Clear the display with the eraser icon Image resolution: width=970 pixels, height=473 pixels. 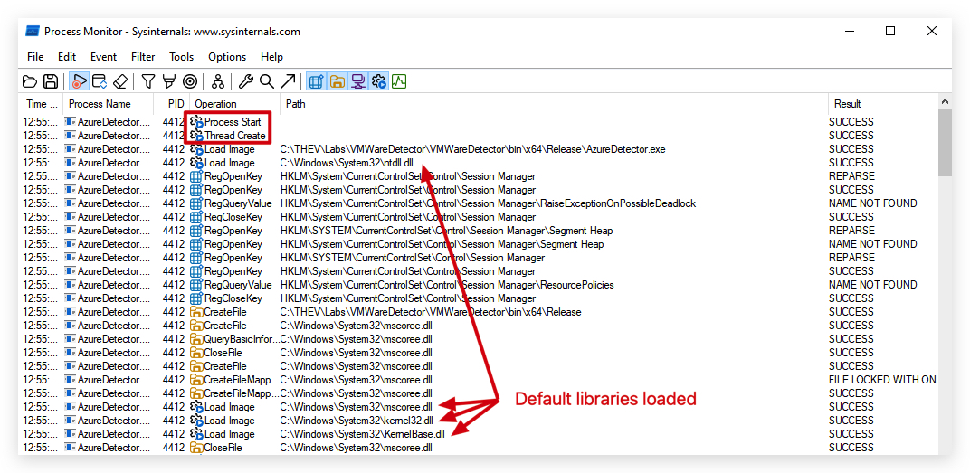(120, 81)
